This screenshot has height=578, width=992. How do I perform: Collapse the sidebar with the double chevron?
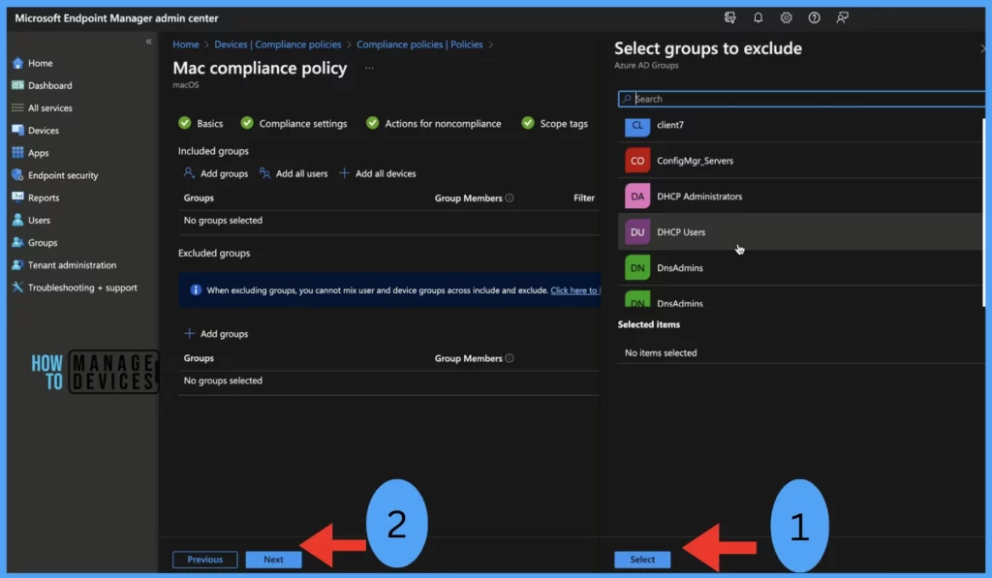click(148, 42)
